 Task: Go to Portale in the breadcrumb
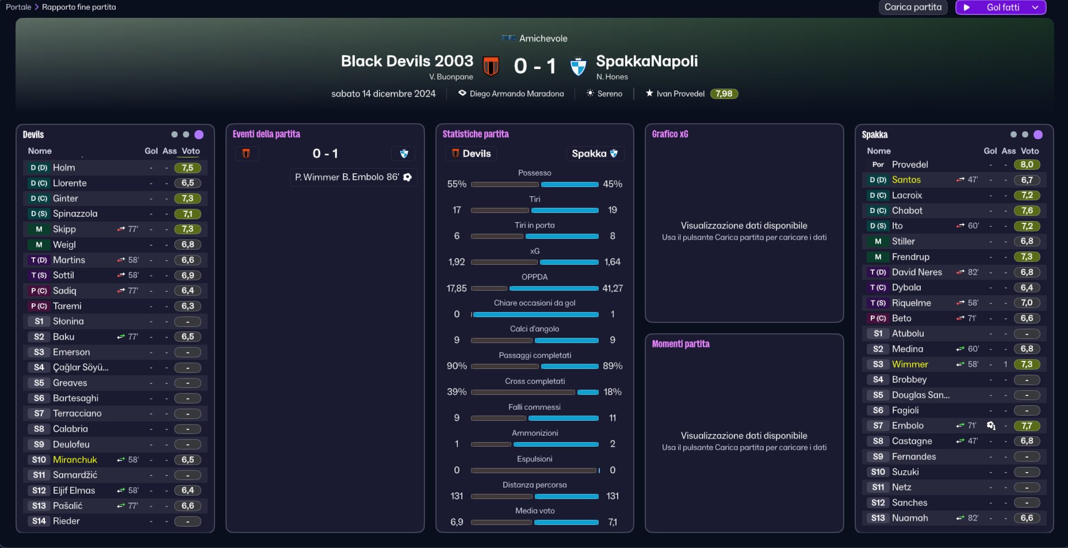pyautogui.click(x=18, y=7)
